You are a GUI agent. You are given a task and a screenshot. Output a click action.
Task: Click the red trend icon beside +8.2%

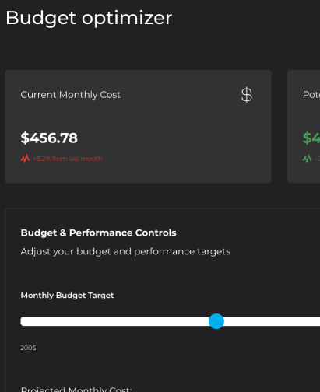pyautogui.click(x=26, y=159)
